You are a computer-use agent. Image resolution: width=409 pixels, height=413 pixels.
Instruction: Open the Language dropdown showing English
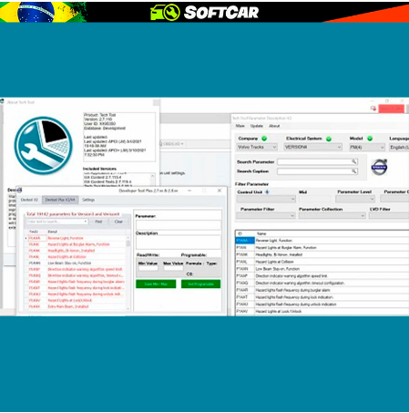(x=399, y=148)
